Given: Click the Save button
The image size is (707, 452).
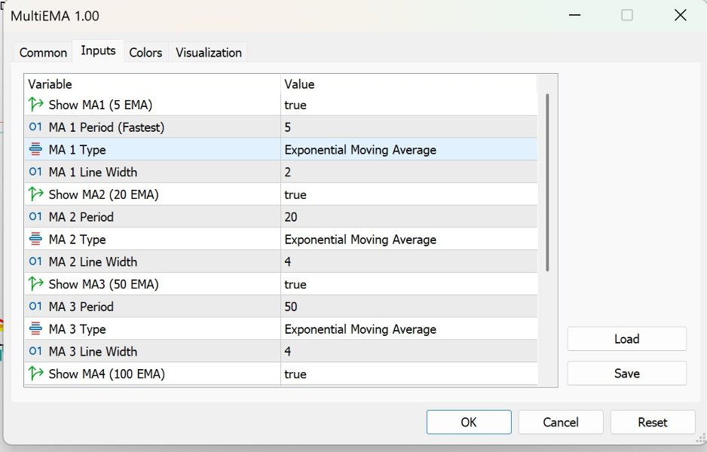Looking at the screenshot, I should [x=627, y=373].
